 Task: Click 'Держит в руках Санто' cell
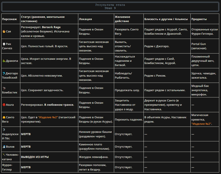pyautogui.click(x=167, y=105)
